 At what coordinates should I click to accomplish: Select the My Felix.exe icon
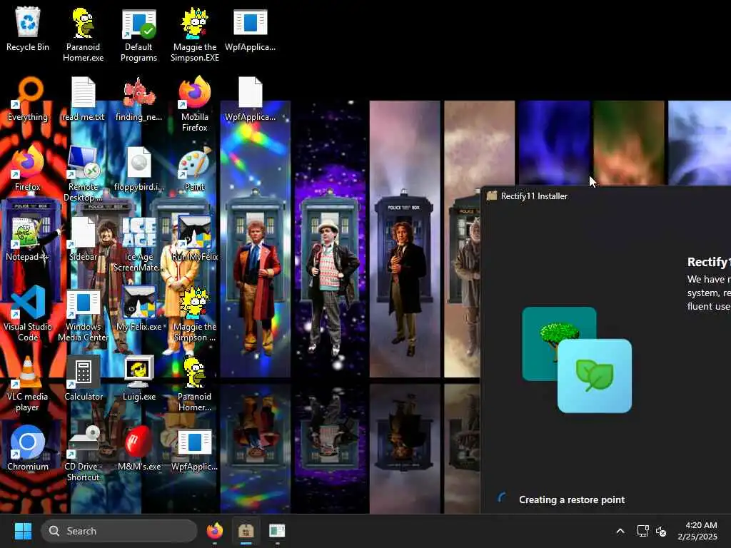(x=138, y=310)
